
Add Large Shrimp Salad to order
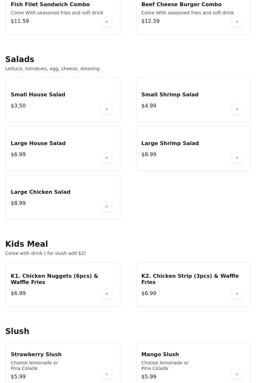point(237,158)
